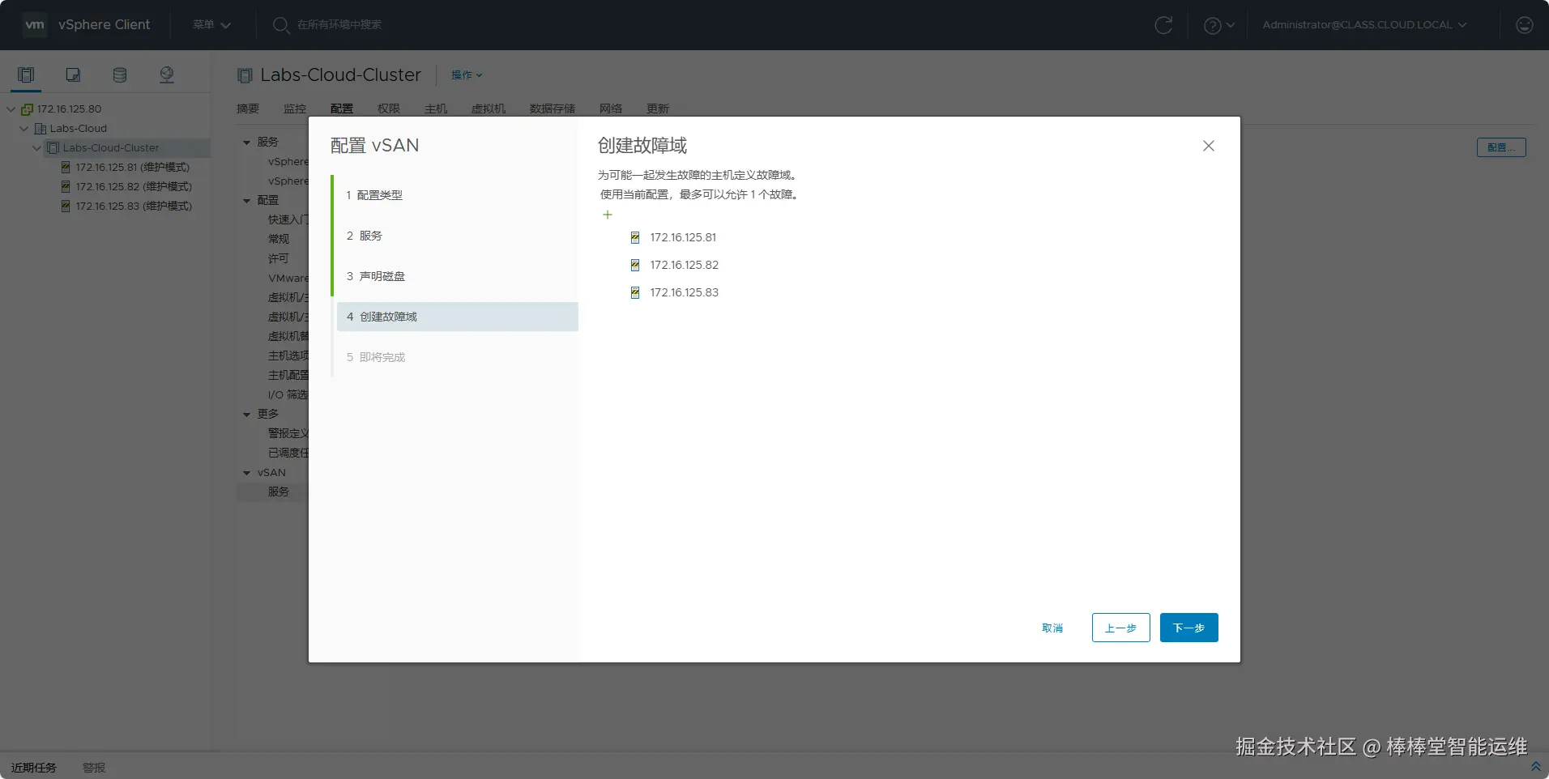The image size is (1549, 779).
Task: Open the 警报 panel tab
Action: [x=94, y=768]
